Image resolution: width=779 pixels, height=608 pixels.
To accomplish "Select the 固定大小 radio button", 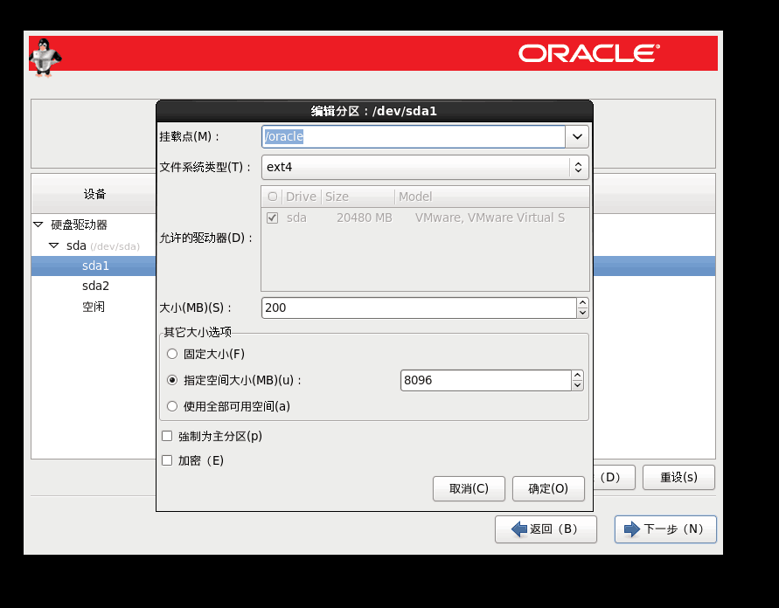I will point(171,354).
